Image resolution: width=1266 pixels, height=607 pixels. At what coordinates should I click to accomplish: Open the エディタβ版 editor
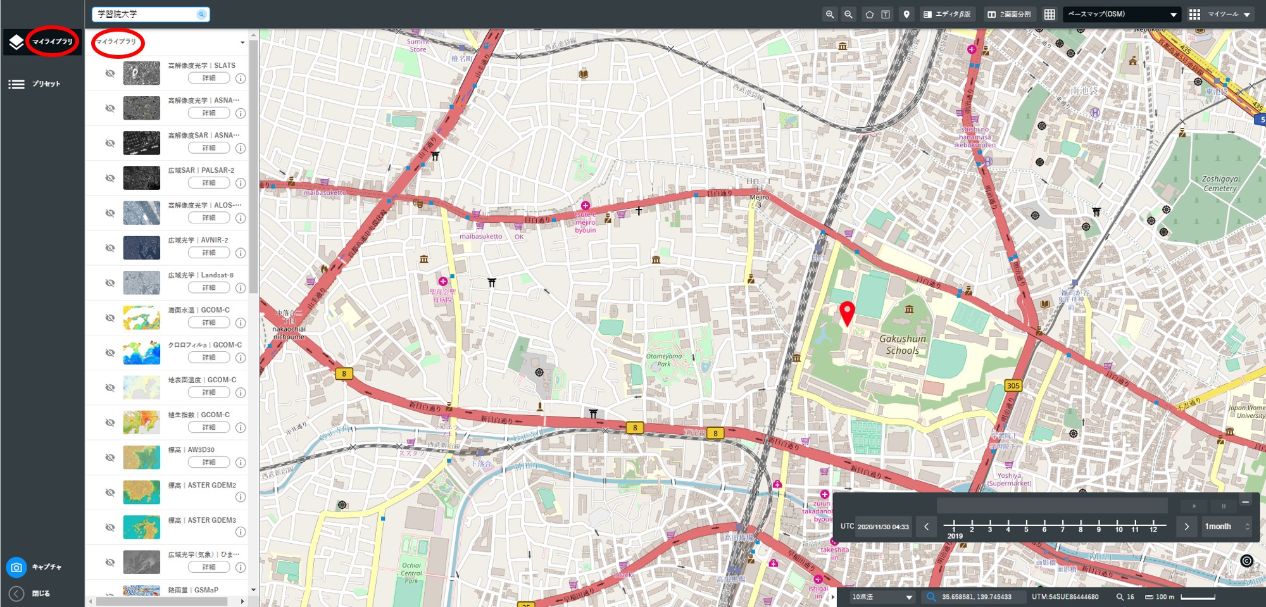point(947,15)
